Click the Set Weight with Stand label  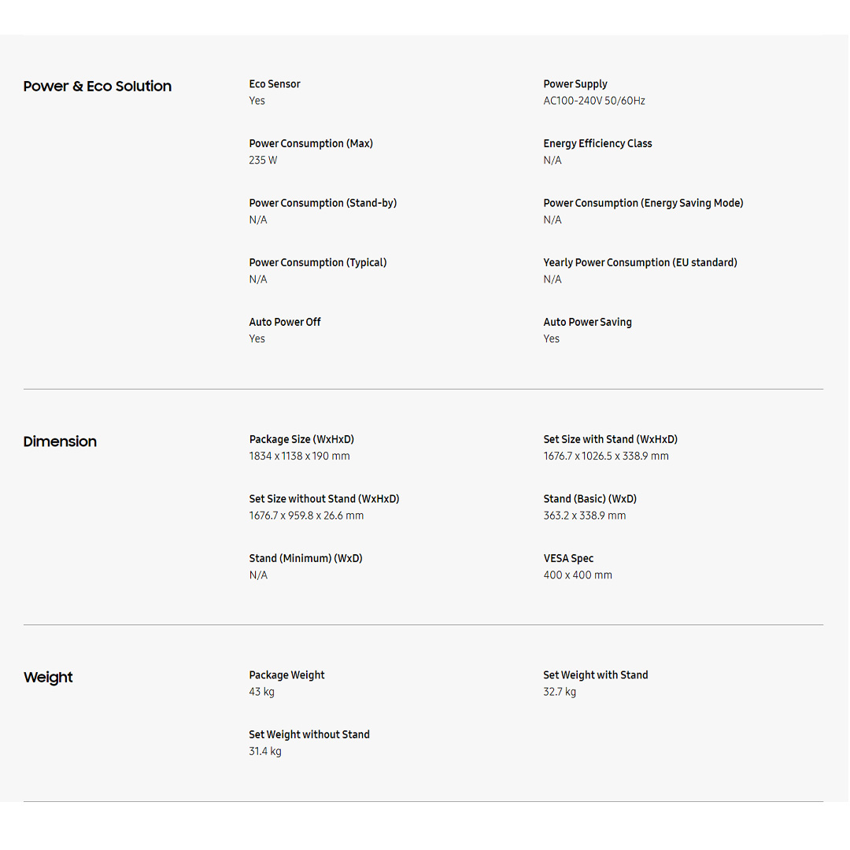pos(596,675)
